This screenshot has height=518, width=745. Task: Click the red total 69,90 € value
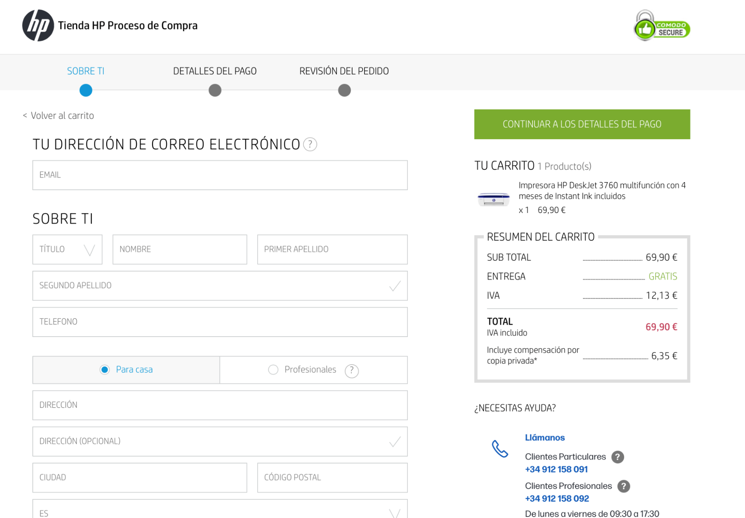661,327
